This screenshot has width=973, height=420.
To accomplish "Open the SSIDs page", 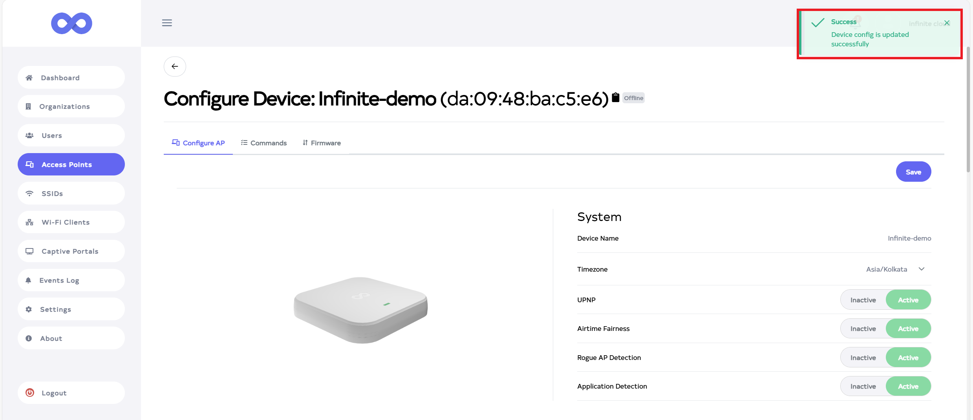I will [71, 194].
